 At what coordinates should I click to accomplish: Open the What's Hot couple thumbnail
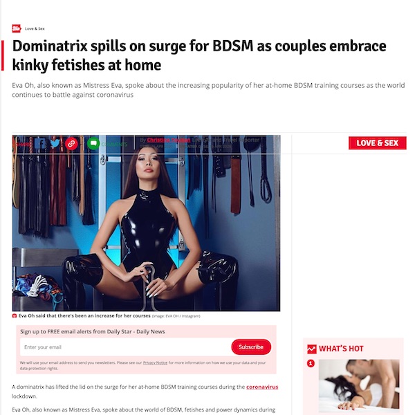359,386
